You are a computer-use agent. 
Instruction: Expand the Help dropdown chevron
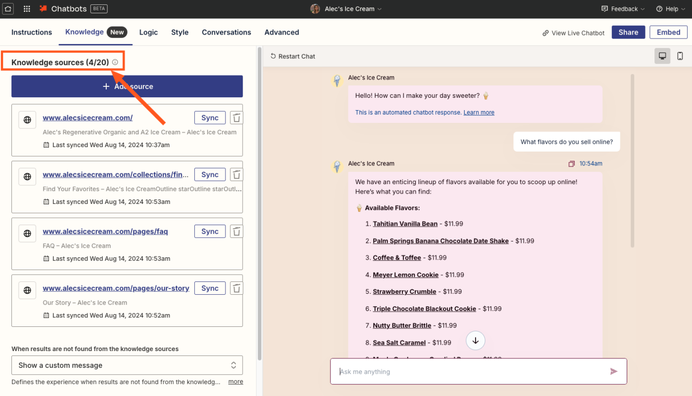pos(683,9)
